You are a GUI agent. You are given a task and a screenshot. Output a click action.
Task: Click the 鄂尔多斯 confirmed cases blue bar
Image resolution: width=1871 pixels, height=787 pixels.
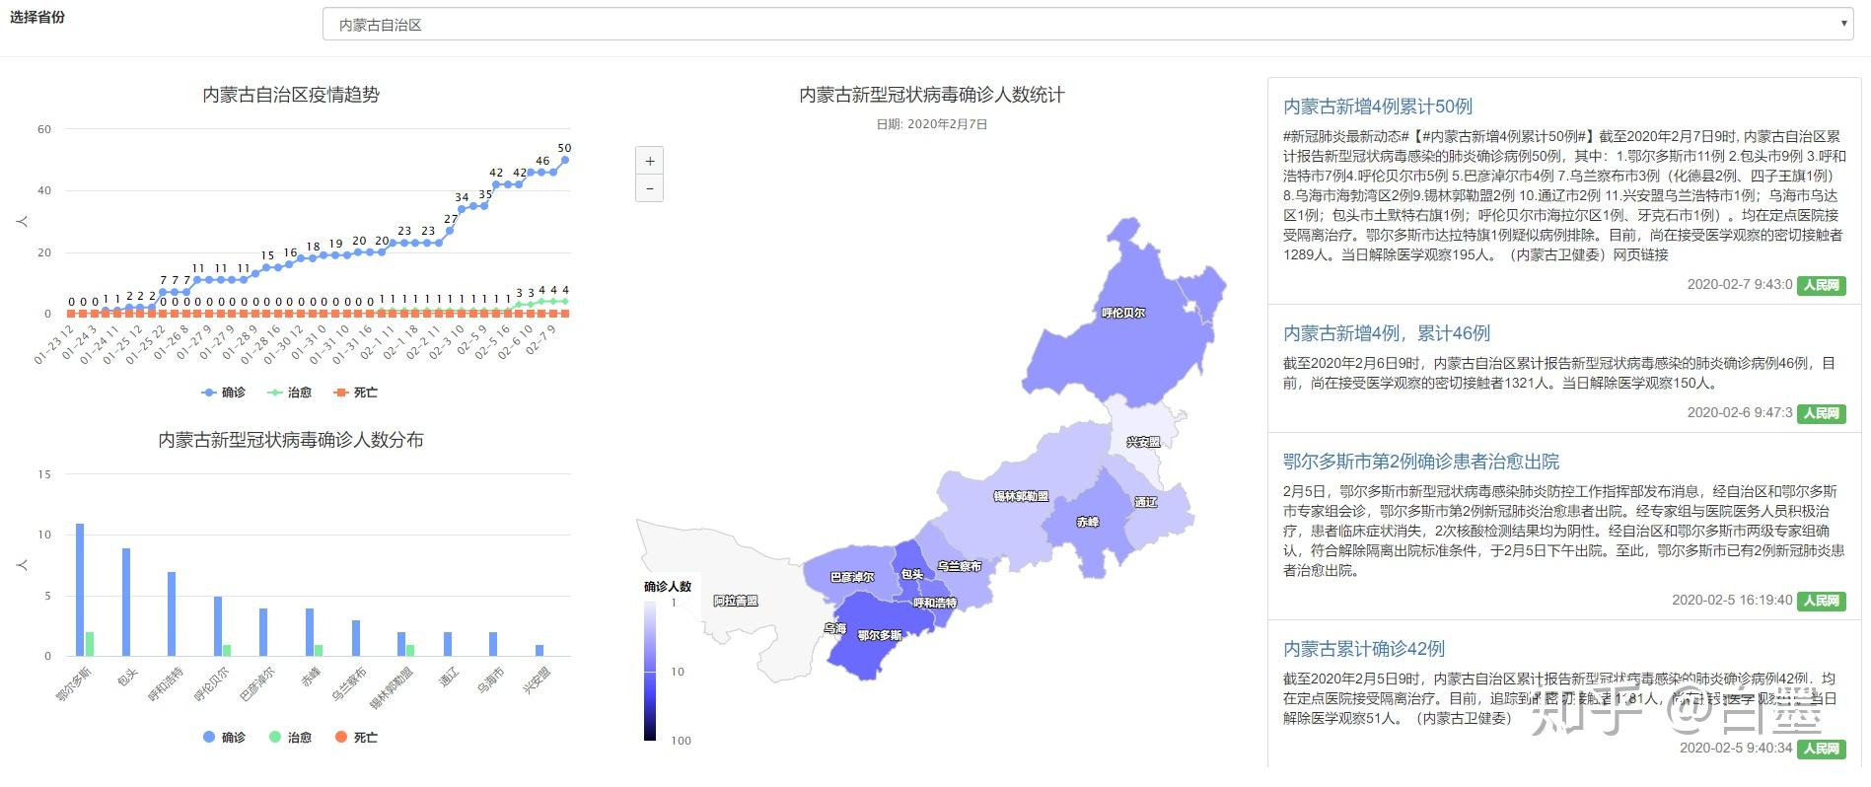[80, 590]
